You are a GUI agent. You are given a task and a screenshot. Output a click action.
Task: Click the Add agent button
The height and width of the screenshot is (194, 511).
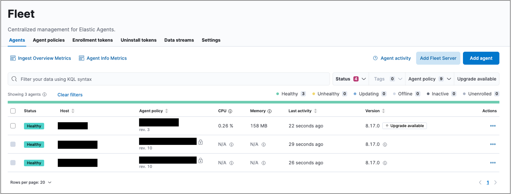481,58
